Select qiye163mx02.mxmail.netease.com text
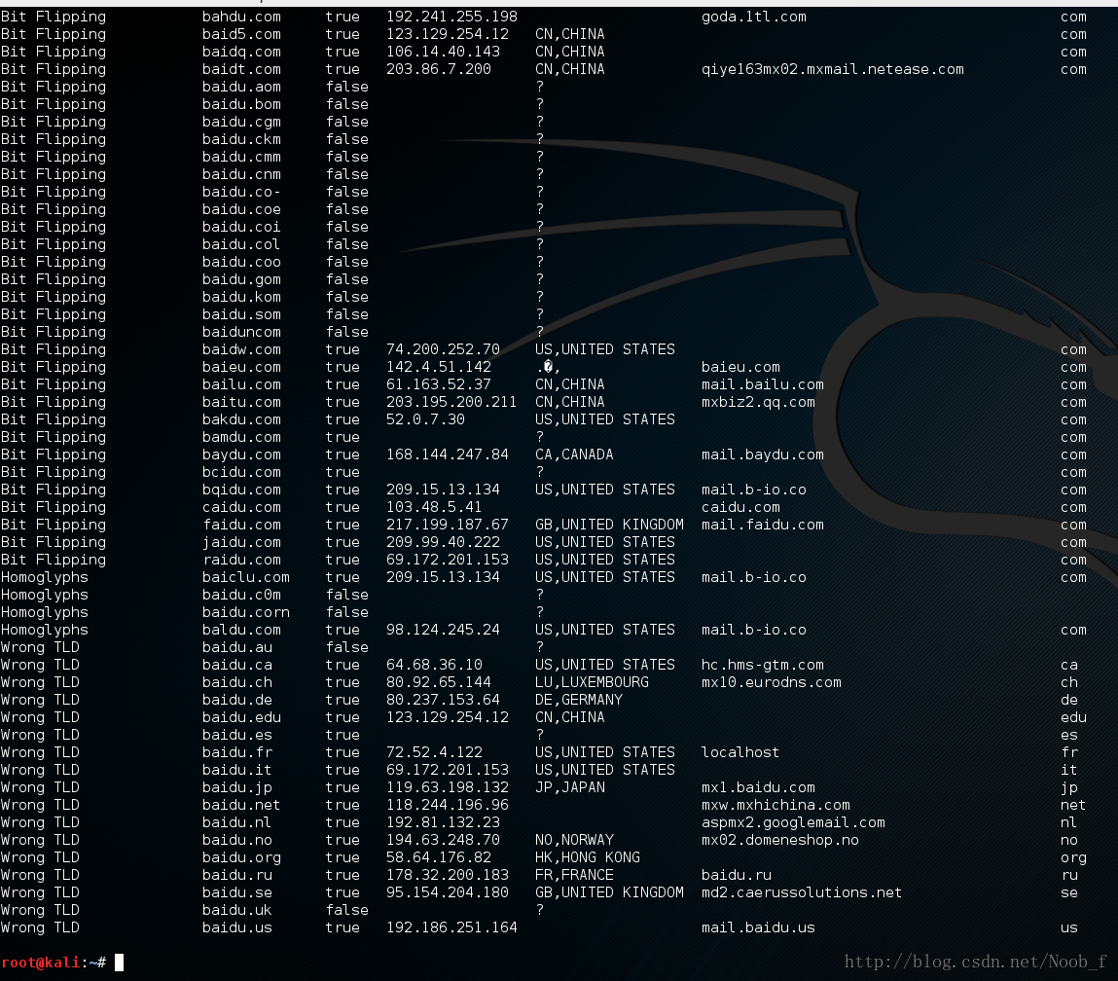The width and height of the screenshot is (1118, 981). coord(832,69)
